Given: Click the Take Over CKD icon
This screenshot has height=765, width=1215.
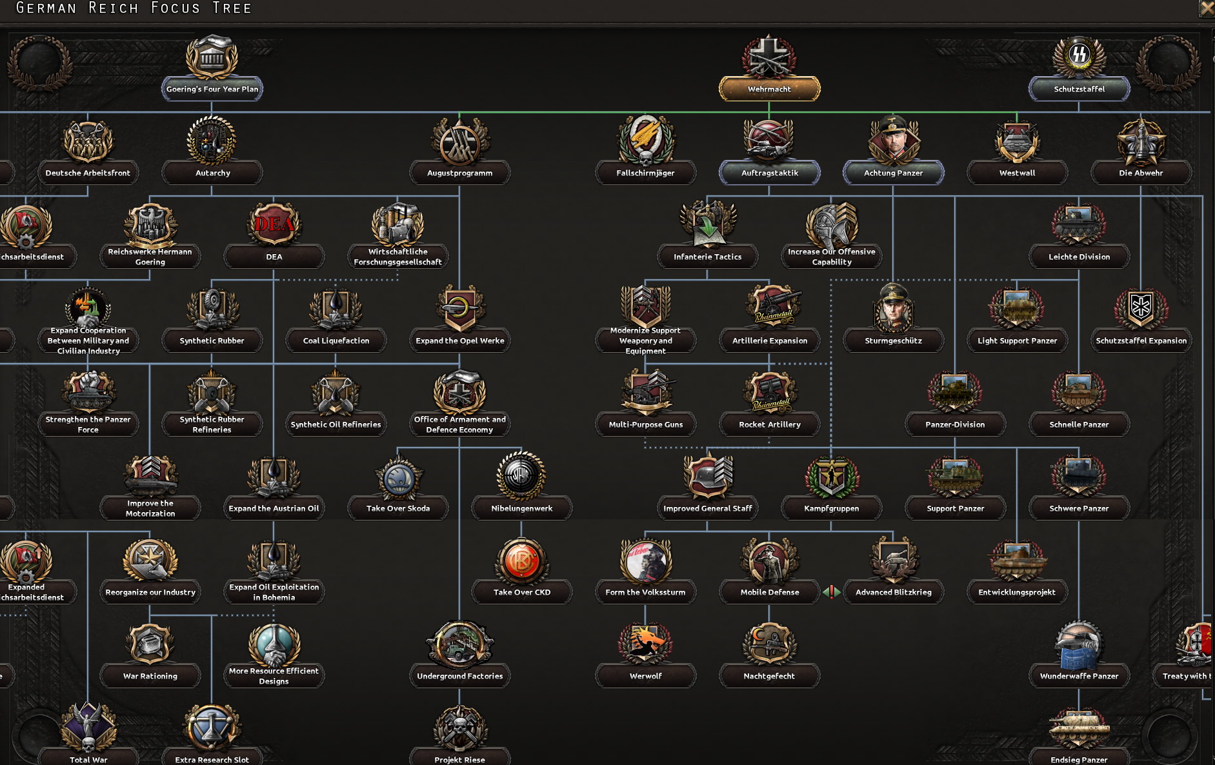Looking at the screenshot, I should coord(521,560).
